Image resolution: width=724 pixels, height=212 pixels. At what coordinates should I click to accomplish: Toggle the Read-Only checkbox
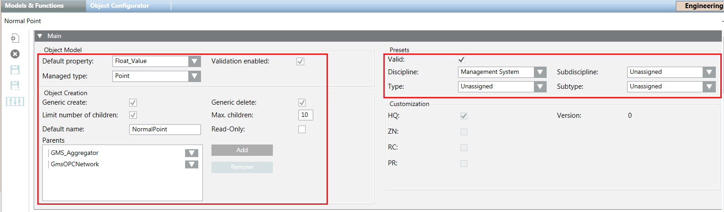click(x=302, y=130)
